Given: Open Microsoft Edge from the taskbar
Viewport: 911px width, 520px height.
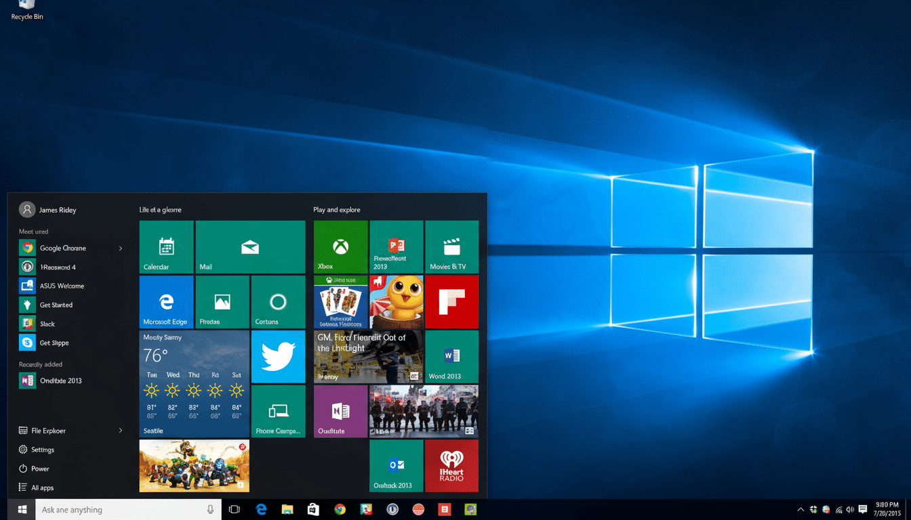Looking at the screenshot, I should point(261,509).
